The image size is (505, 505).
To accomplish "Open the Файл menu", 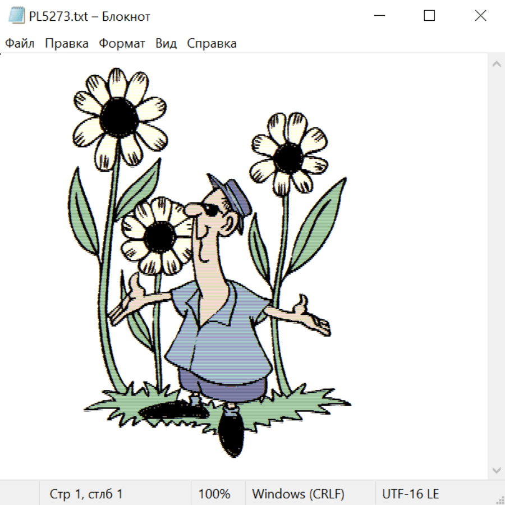I will (20, 44).
